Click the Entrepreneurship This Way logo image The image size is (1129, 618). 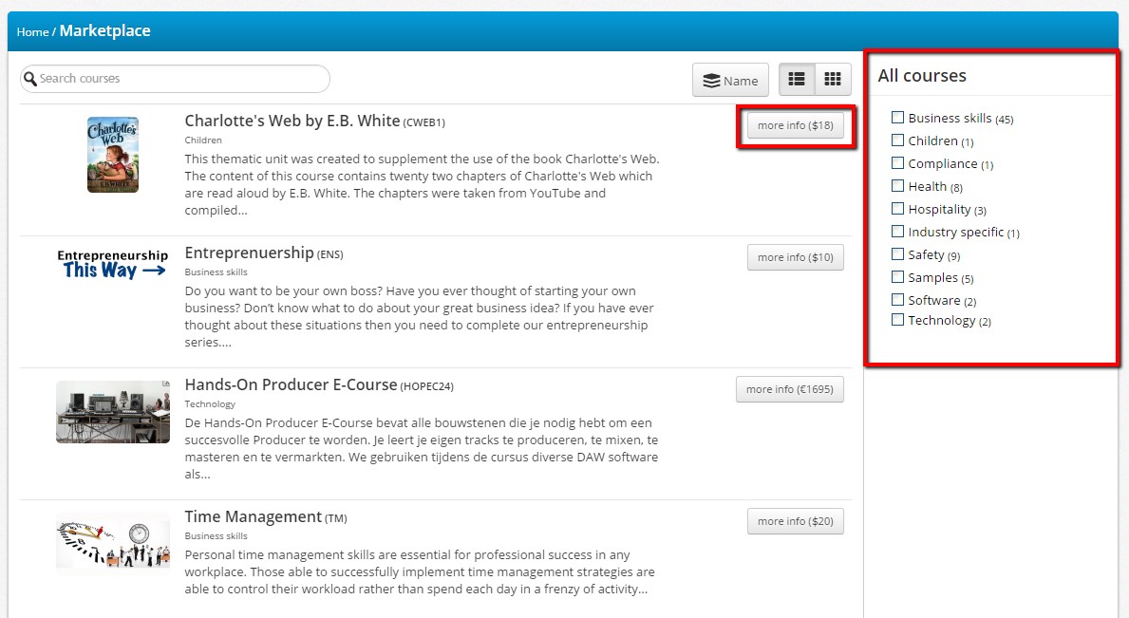[x=113, y=264]
